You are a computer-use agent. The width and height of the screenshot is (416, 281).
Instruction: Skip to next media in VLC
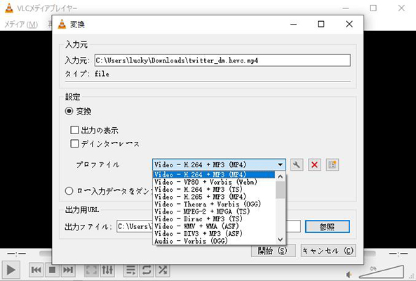coord(68,270)
